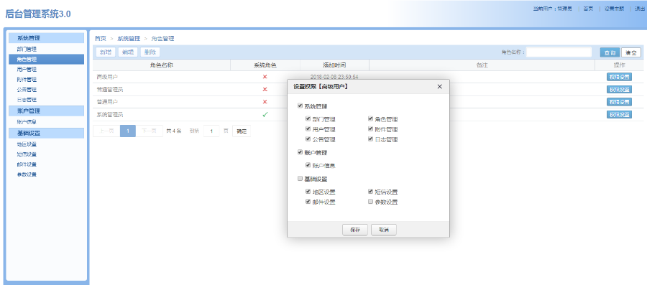Screen dimensions: 647x285
Task: Click 权限设置 button for 系统管理员 row
Action: point(619,114)
